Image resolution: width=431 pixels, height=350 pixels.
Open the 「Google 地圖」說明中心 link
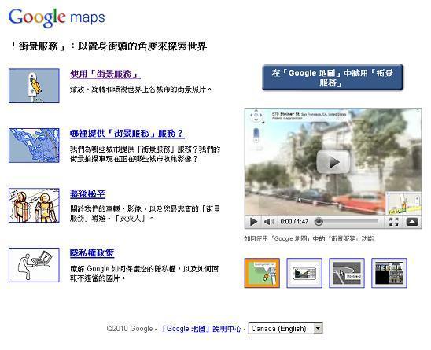201,329
